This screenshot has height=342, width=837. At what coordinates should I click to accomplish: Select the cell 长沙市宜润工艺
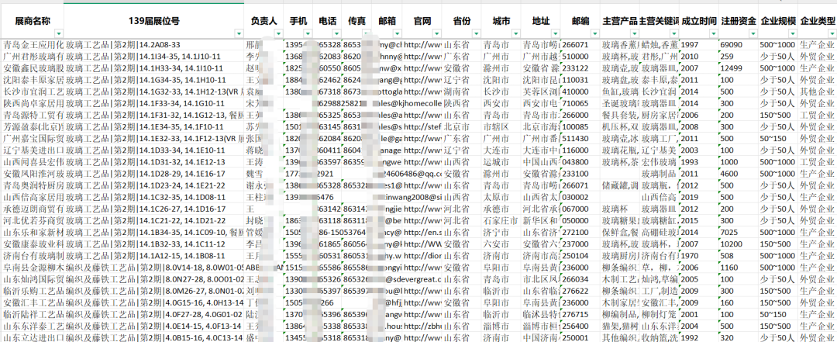click(x=32, y=92)
